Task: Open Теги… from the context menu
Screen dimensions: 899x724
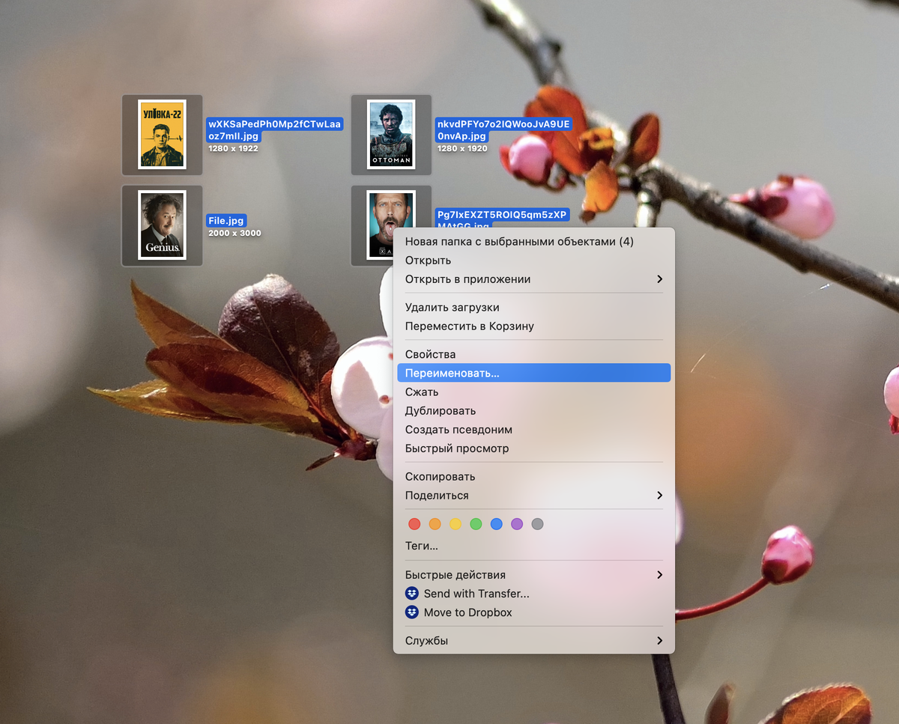Action: (x=534, y=547)
